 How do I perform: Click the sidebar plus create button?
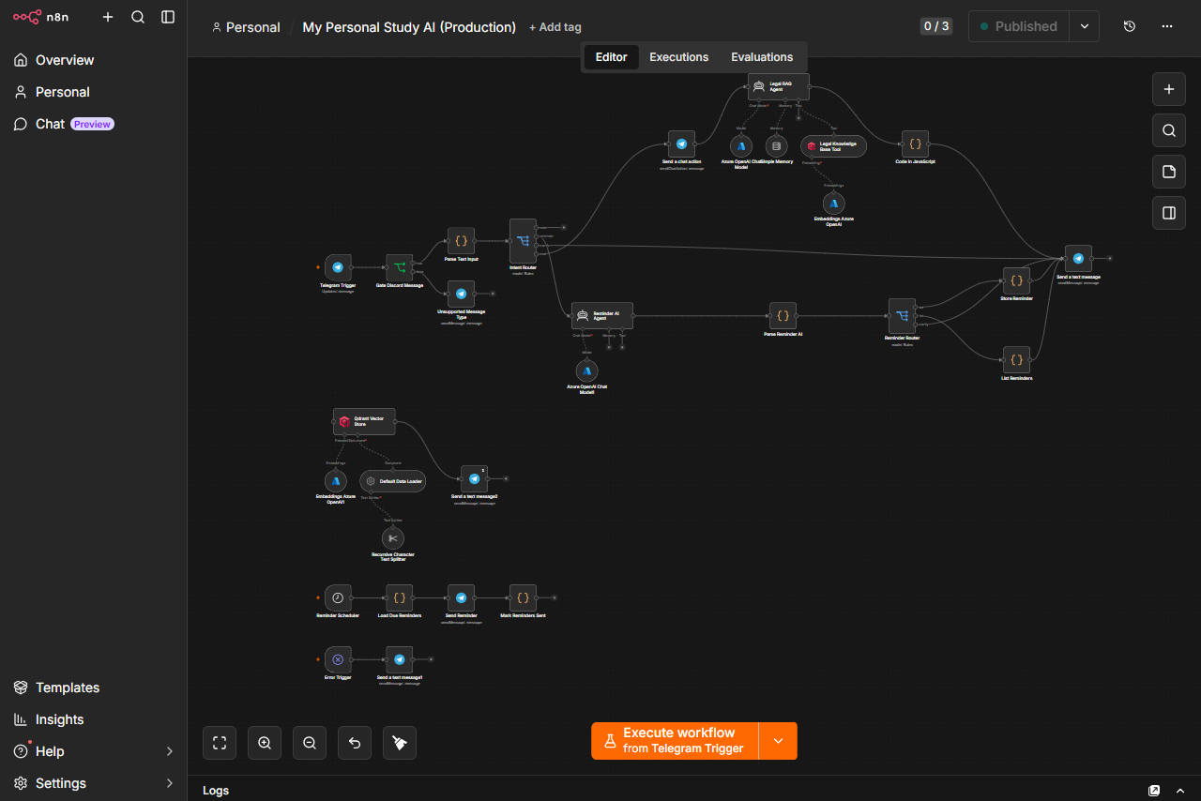(108, 17)
